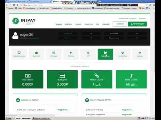Click the Аккаунт outlined button
Viewport: 161px width, 120px height.
(x=120, y=24)
